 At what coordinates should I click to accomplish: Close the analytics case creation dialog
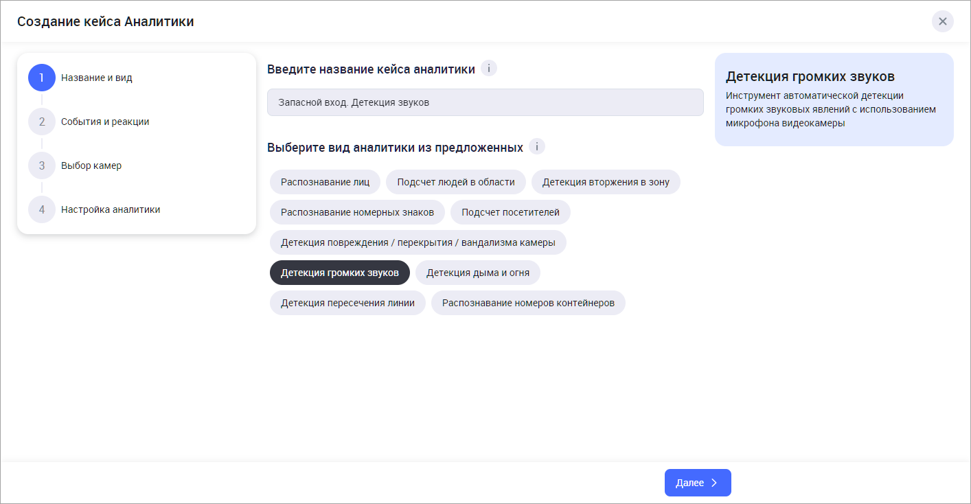(942, 21)
